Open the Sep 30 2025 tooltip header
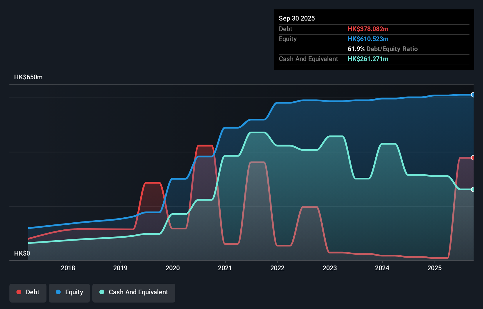 (297, 18)
